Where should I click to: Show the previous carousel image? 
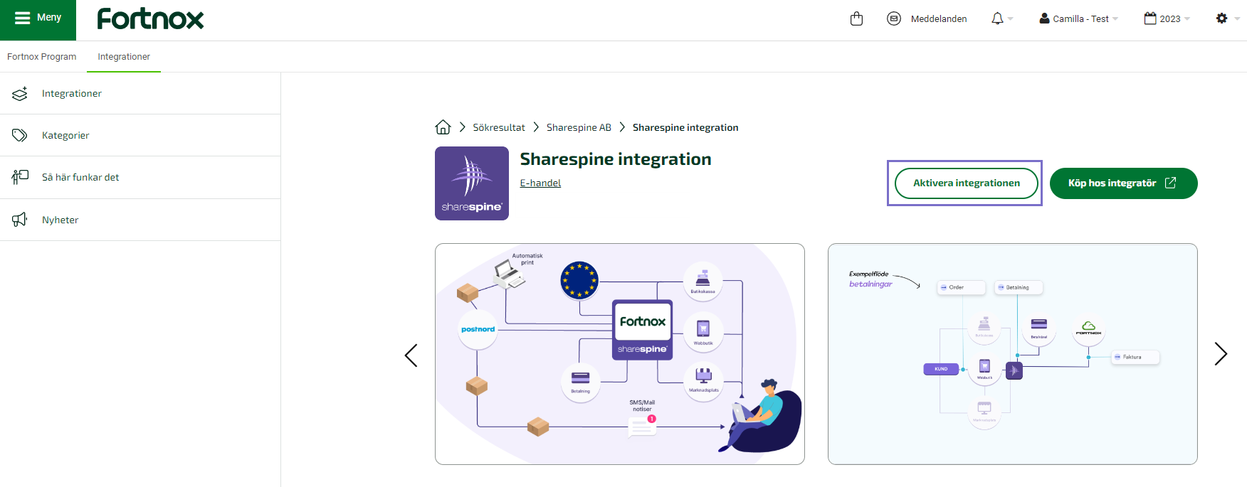click(411, 355)
